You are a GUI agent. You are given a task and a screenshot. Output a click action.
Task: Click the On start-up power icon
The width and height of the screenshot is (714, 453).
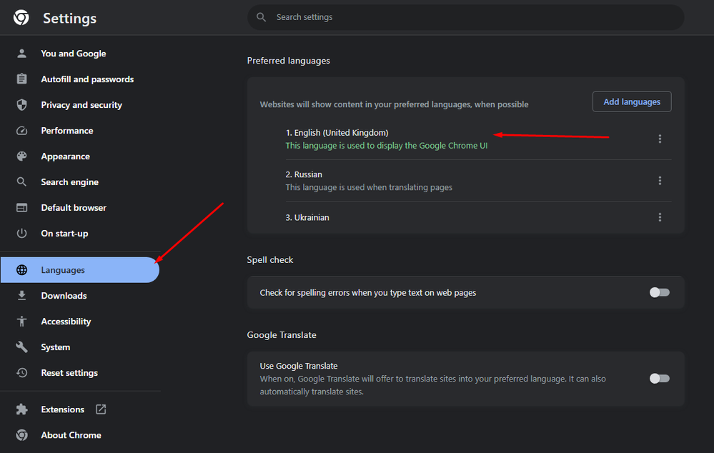(21, 234)
